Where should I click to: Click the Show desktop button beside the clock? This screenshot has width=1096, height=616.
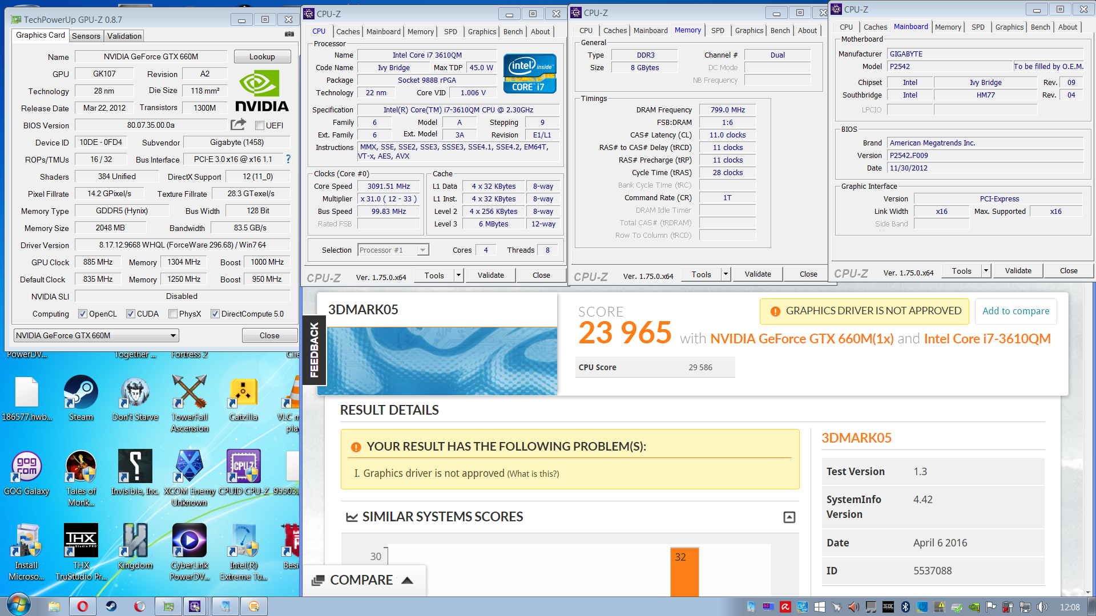1091,606
